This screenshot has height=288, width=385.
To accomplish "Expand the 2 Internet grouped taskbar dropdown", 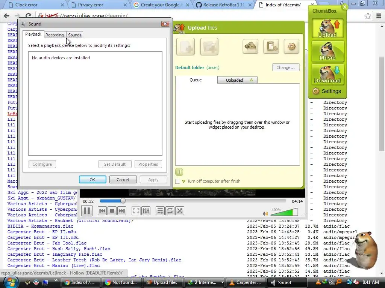I will point(222,282).
